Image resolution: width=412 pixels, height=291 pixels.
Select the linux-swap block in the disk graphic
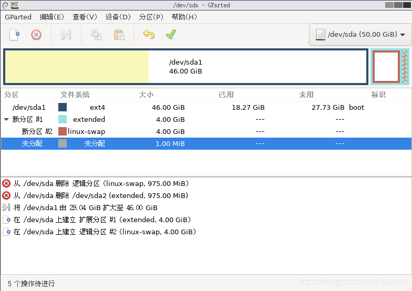386,67
